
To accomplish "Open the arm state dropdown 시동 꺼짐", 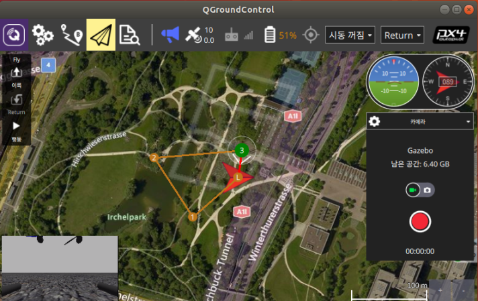I will (x=350, y=35).
